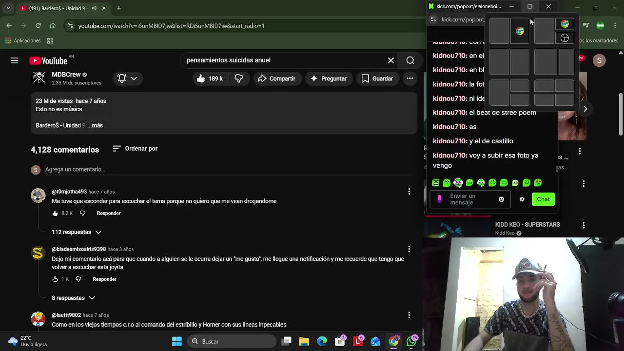Open the S account avatar menu
The height and width of the screenshot is (351, 624).
pos(599,60)
